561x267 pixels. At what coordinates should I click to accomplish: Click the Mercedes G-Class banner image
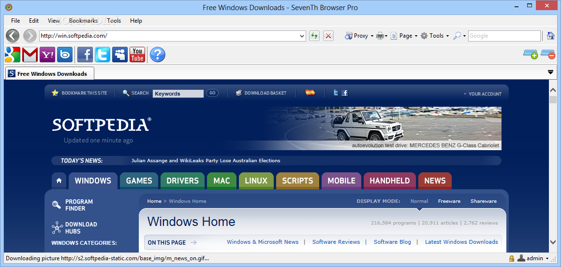coord(383,128)
